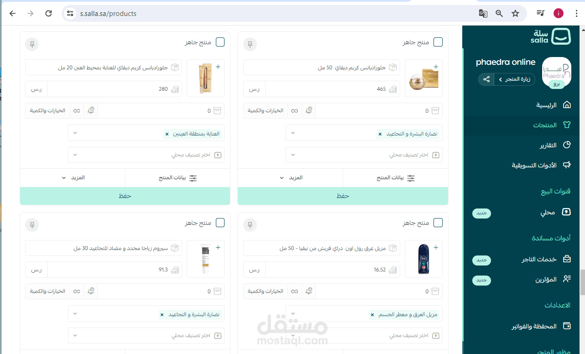This screenshot has width=585, height=354.
Task: Click the browser reload button
Action: click(49, 14)
